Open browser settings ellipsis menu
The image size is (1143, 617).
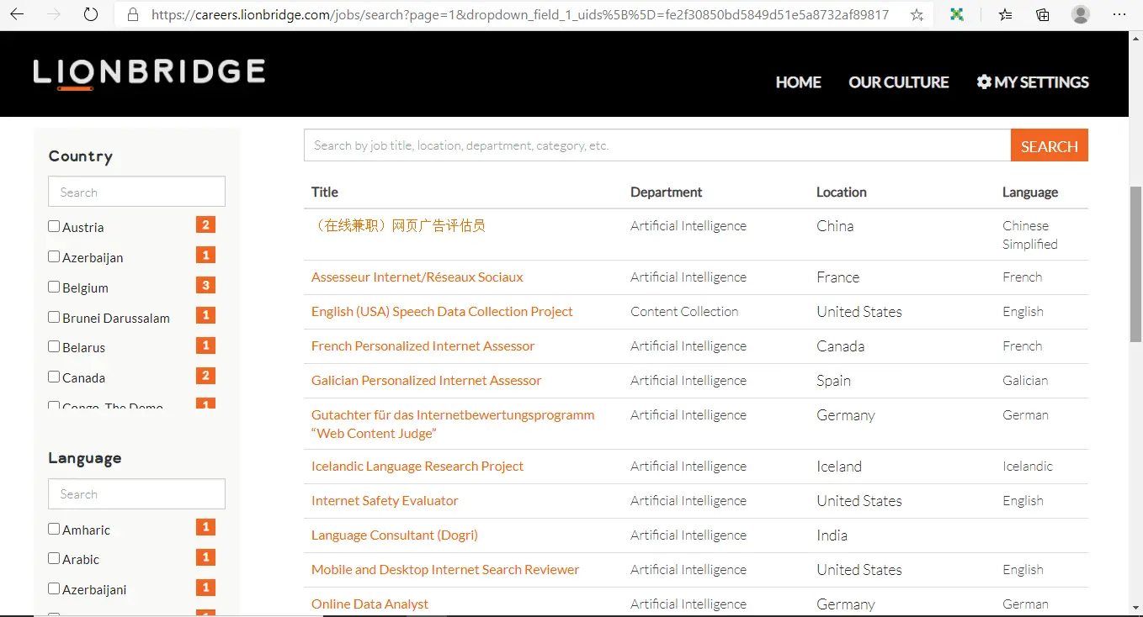pyautogui.click(x=1119, y=14)
